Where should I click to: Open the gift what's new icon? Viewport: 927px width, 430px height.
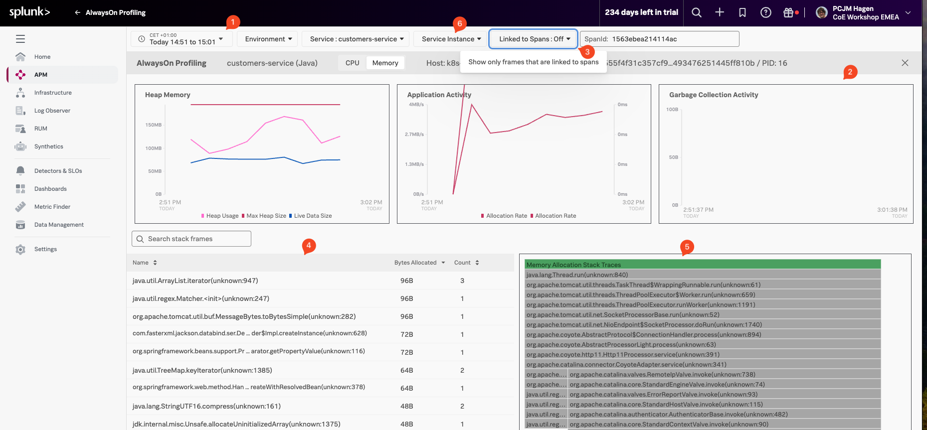(788, 13)
